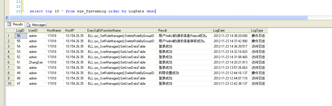Click the ExecSqlOrFunctionName column header
The width and height of the screenshot is (332, 106).
coord(121,30)
